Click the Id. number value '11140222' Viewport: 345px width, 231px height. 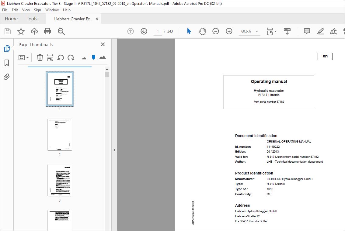(x=273, y=147)
